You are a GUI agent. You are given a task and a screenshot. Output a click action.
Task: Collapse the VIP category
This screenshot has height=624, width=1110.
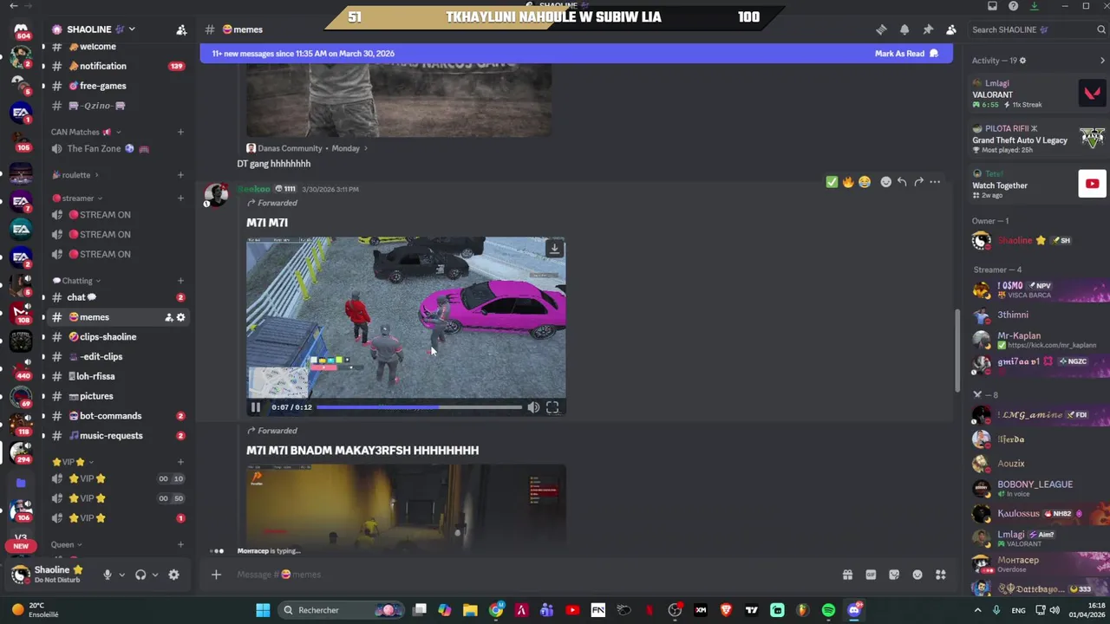[x=73, y=462]
